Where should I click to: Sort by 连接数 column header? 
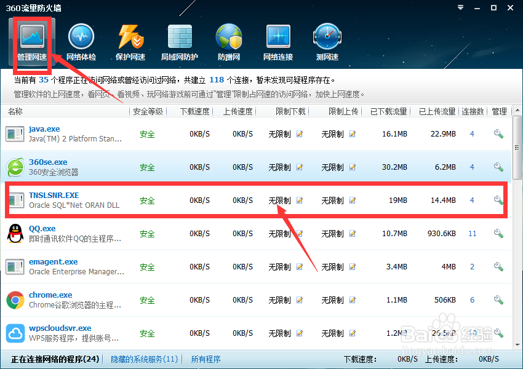(473, 111)
